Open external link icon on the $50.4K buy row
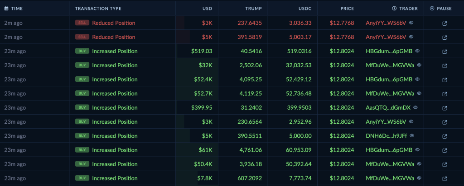The width and height of the screenshot is (464, 186). coord(445,164)
